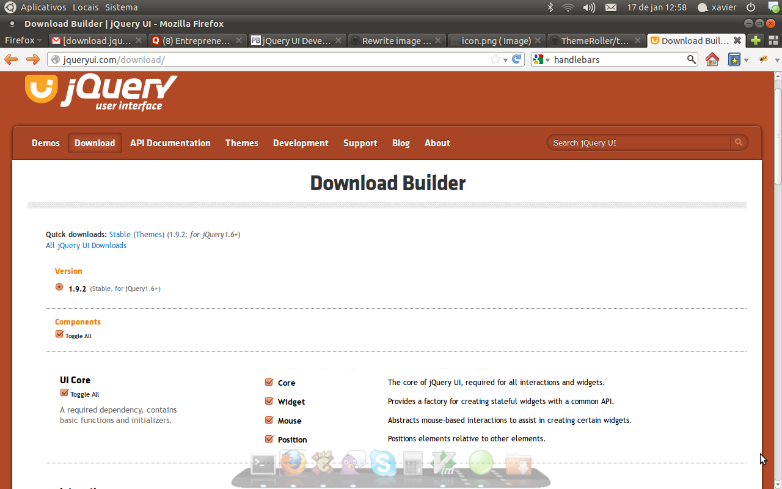The height and width of the screenshot is (489, 782).
Task: Toggle the Position component checkbox
Action: pyautogui.click(x=269, y=439)
